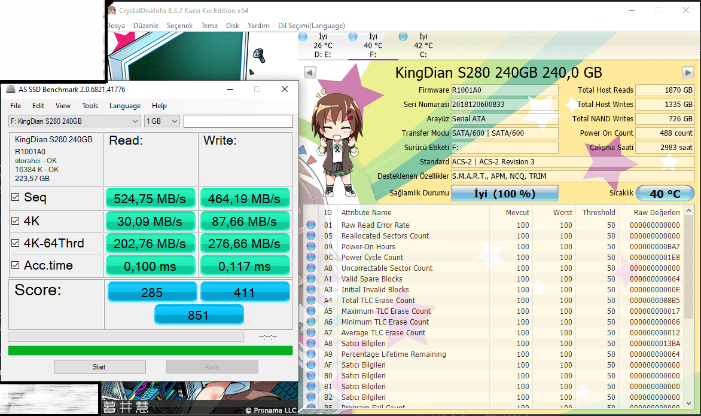Click the Seq read result 524,75 MB/s

click(x=151, y=198)
